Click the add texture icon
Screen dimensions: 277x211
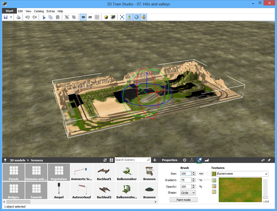(x=214, y=180)
